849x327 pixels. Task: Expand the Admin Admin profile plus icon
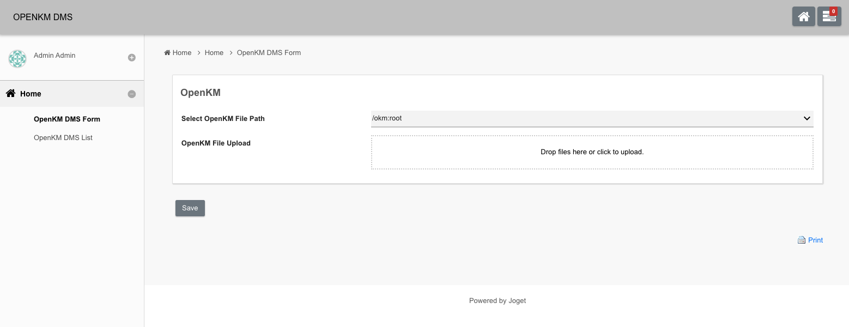tap(132, 58)
